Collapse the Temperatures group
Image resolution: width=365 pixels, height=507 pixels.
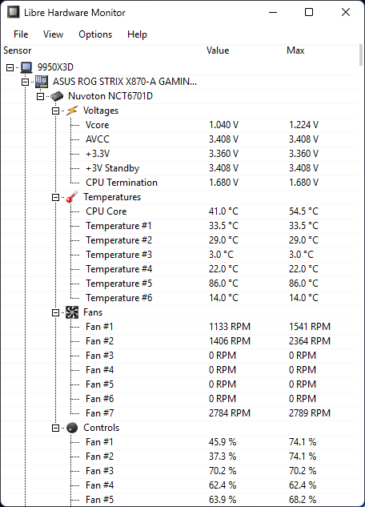(x=55, y=197)
